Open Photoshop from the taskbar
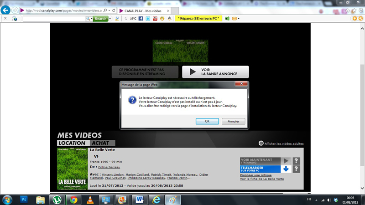Image resolution: width=365 pixels, height=205 pixels. coord(24,200)
